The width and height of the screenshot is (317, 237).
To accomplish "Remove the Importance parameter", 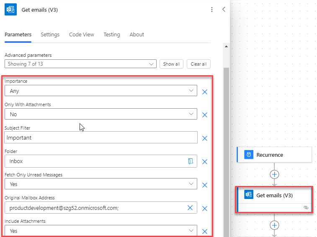I will 205,92.
